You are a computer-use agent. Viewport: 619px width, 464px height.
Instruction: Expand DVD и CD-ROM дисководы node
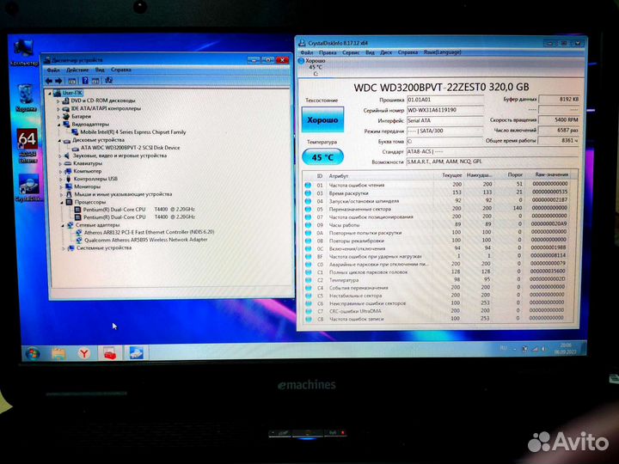(58, 101)
